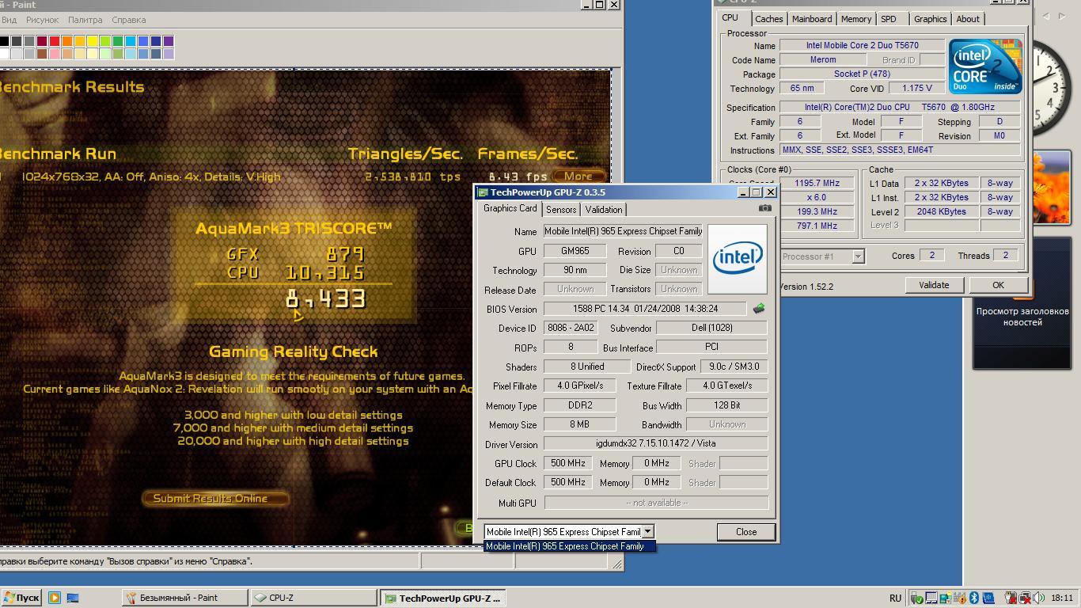Switch to the Безымянный - Paint taskbar button

coord(184,598)
